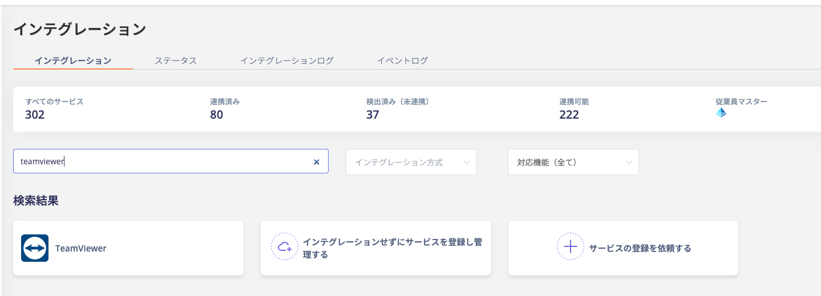Open the インテグレーション方式 dropdown
This screenshot has height=296, width=821.
[411, 162]
